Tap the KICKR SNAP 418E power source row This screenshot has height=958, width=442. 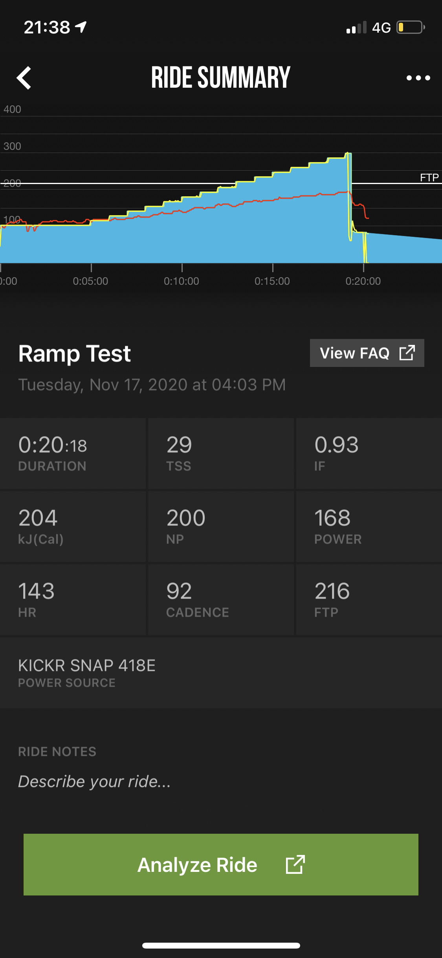(221, 672)
